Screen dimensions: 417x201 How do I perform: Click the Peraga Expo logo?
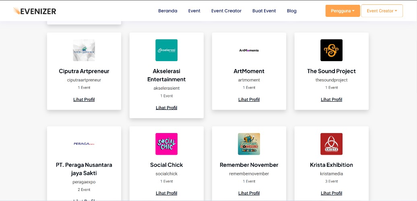click(84, 144)
